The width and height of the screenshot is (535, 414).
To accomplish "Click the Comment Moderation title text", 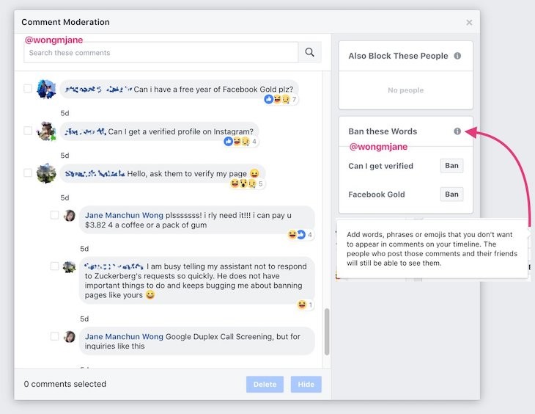I will coord(65,22).
